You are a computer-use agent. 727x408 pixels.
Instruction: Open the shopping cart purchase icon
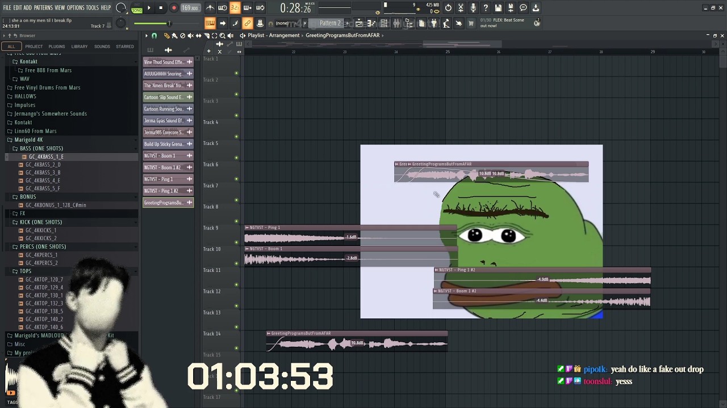coord(471,23)
